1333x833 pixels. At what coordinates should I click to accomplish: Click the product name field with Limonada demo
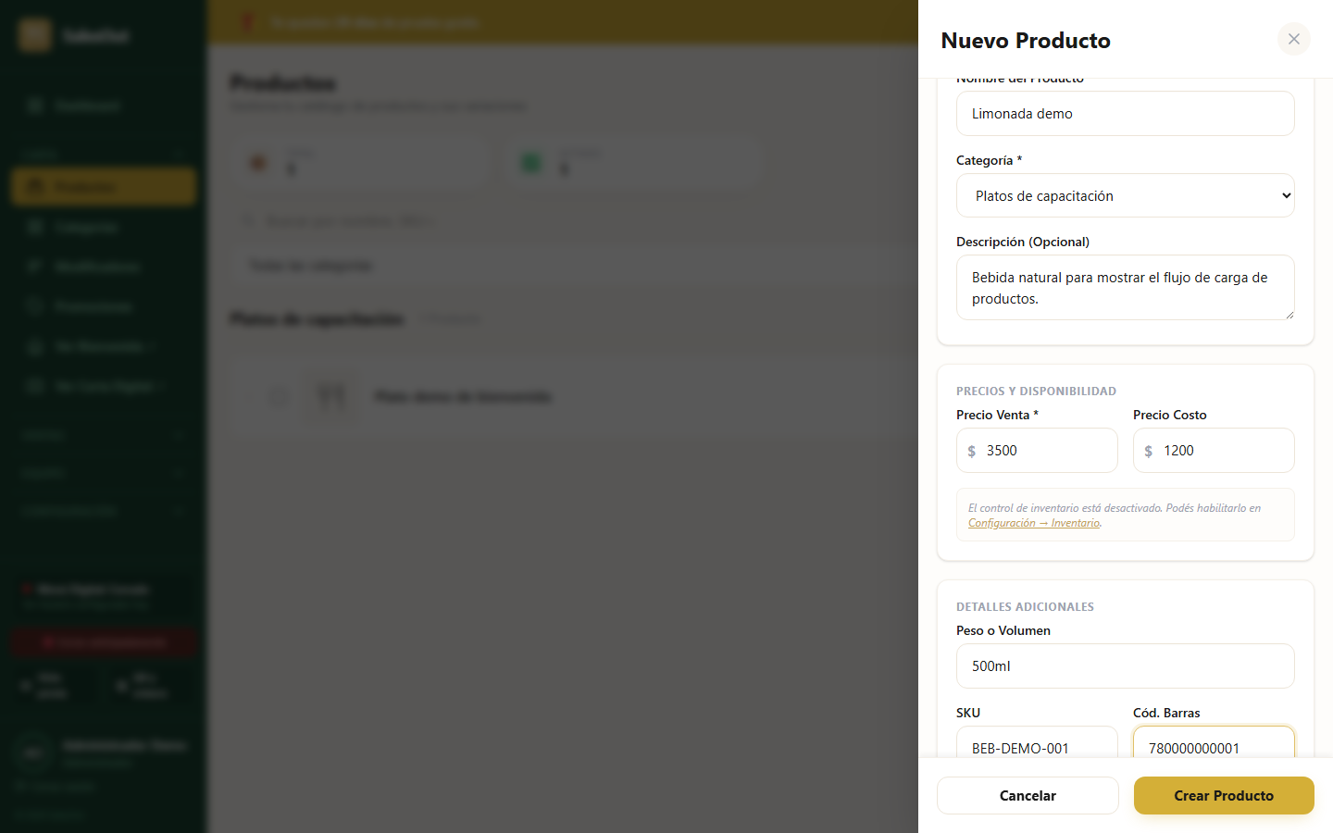(x=1125, y=114)
